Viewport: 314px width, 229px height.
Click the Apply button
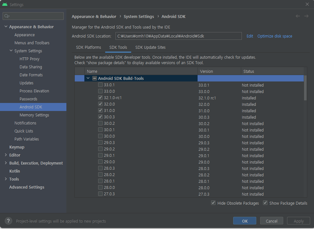coord(299,221)
